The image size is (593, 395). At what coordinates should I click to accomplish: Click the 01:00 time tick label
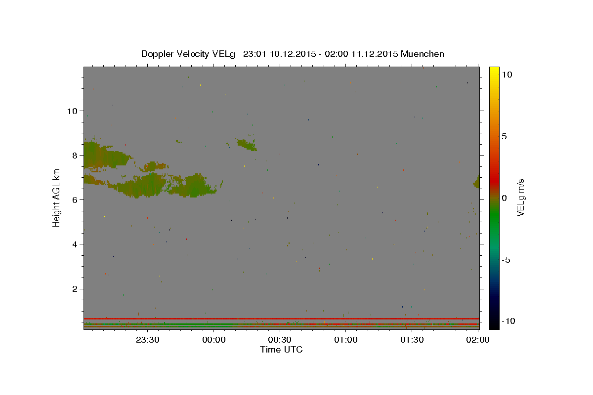346,340
